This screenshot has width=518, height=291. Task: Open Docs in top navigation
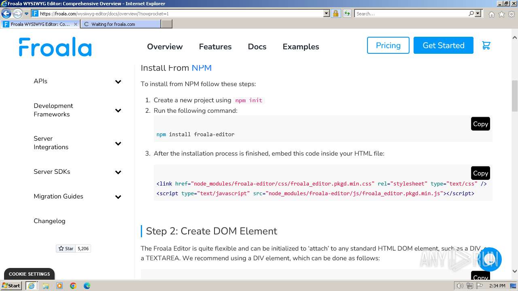(257, 47)
